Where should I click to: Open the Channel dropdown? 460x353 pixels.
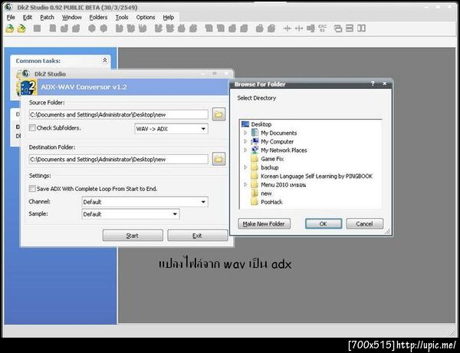click(145, 202)
